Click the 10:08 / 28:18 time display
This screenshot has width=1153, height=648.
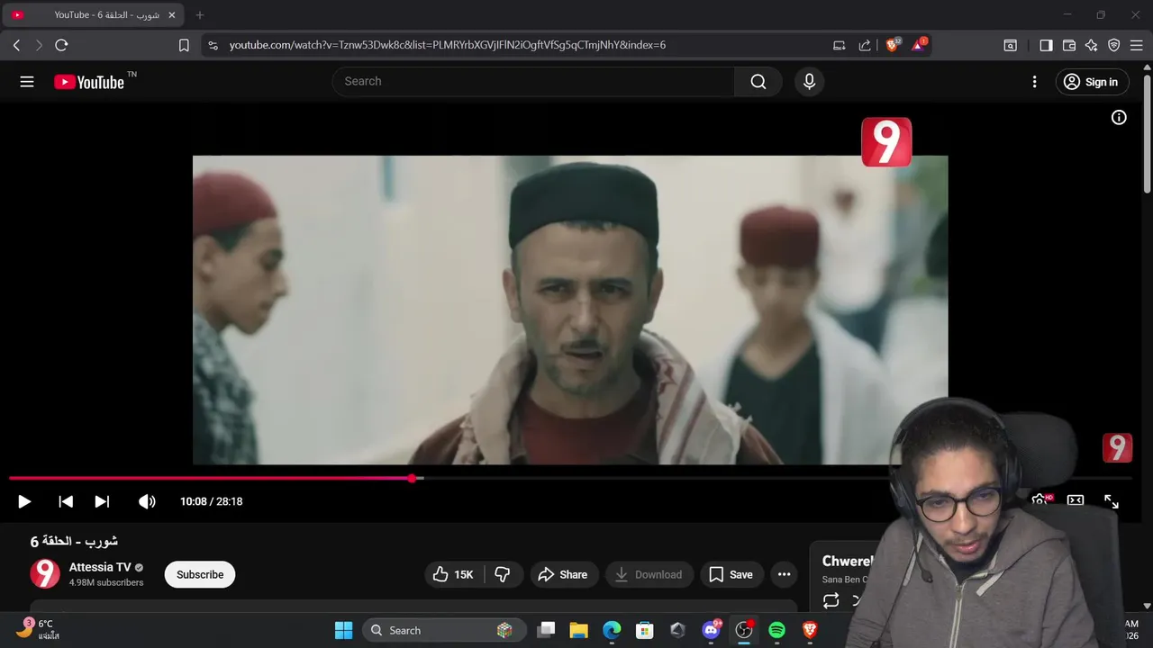[x=211, y=501]
